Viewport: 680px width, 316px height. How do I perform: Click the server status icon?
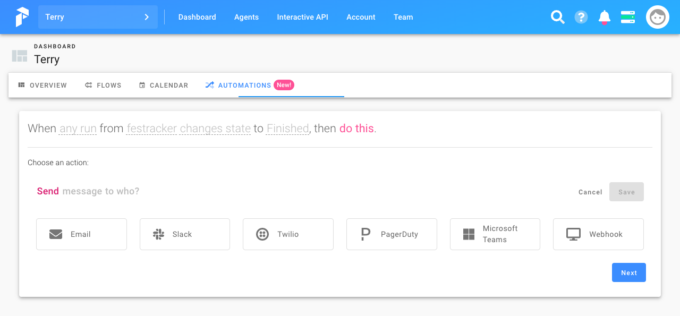pyautogui.click(x=628, y=17)
